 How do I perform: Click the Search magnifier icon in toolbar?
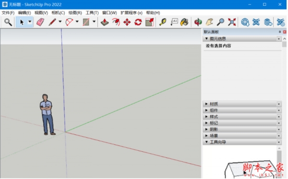point(8,22)
